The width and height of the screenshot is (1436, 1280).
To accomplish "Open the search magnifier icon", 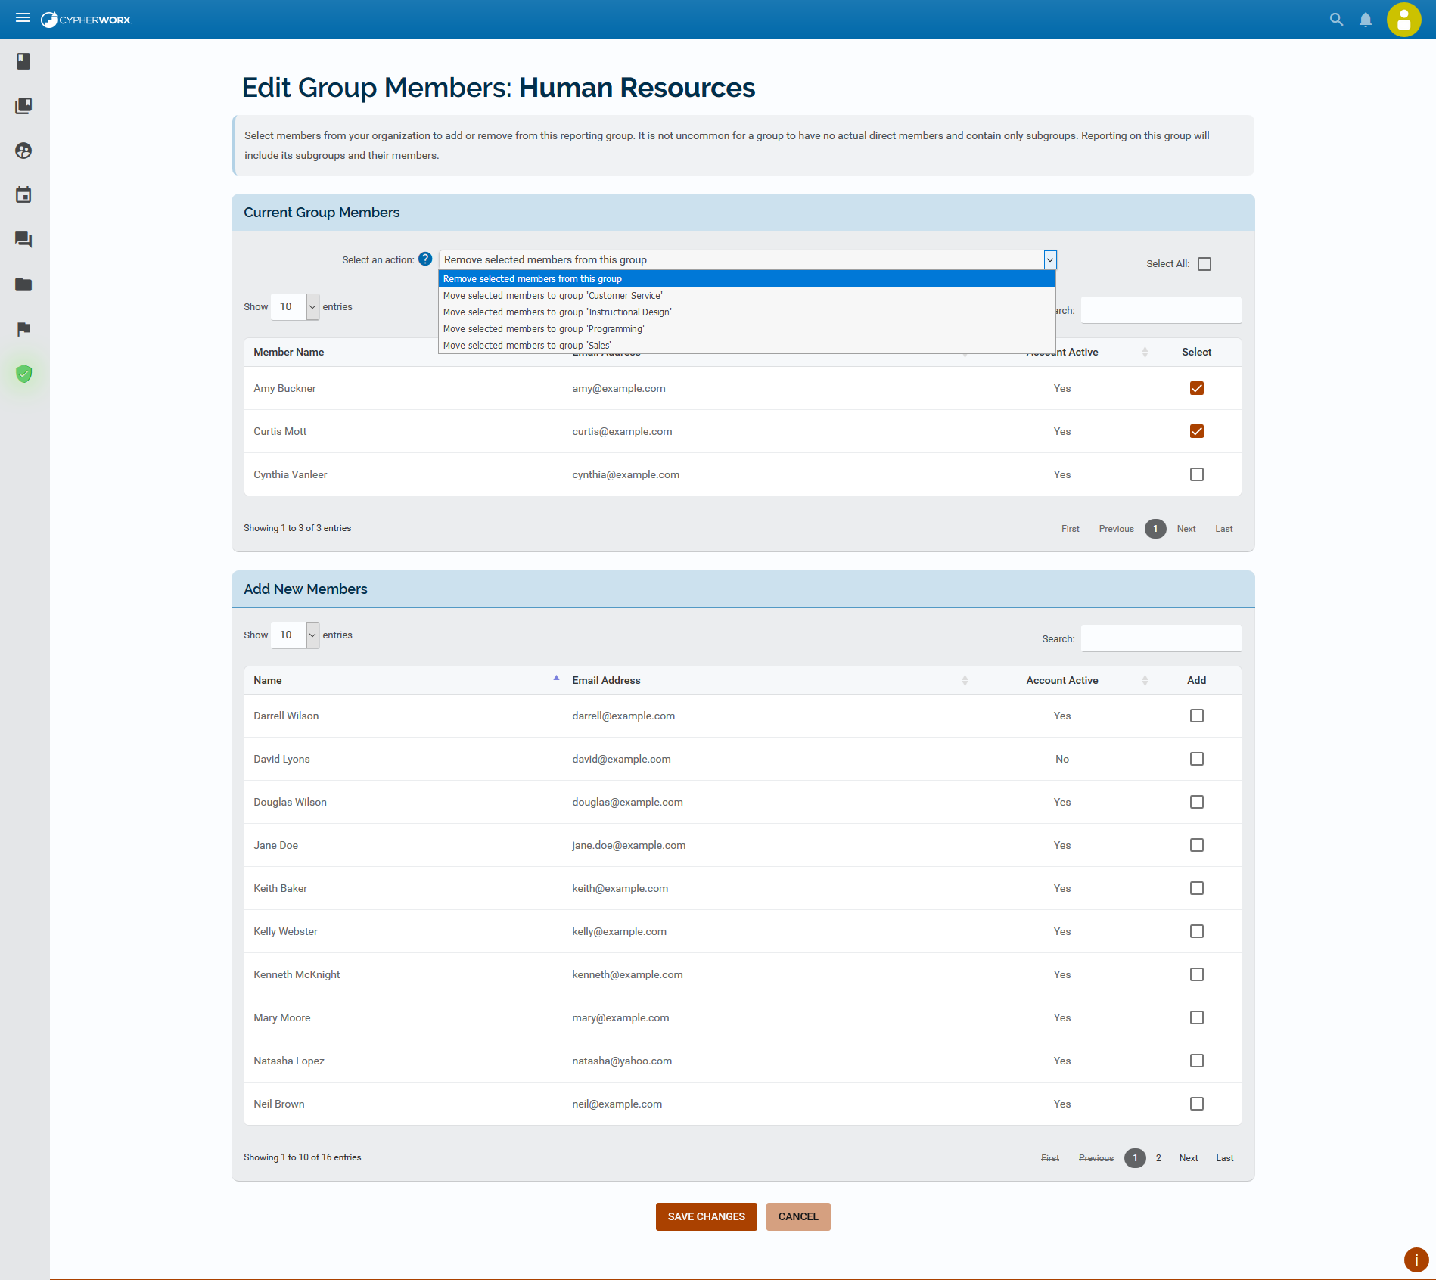I will tap(1336, 20).
